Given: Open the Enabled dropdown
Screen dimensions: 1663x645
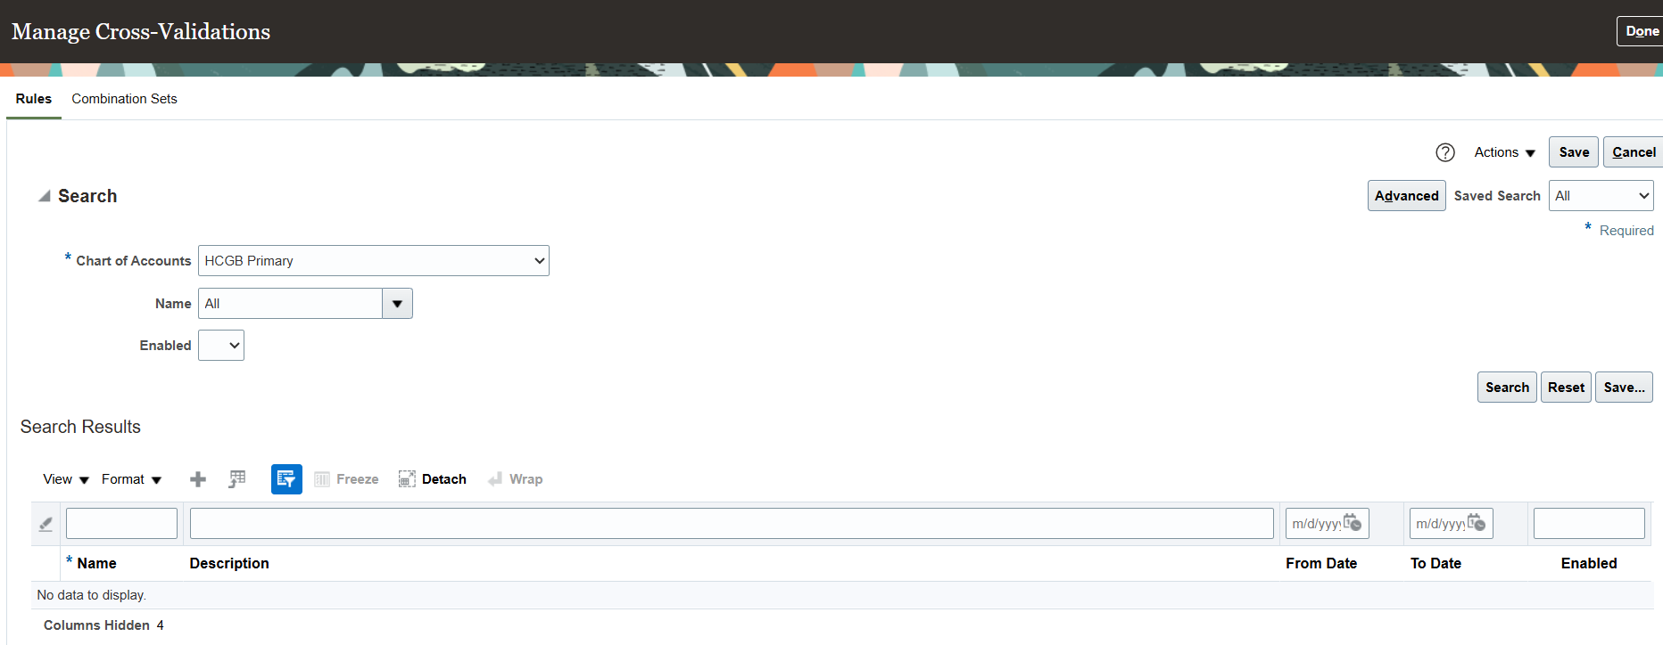Looking at the screenshot, I should click(221, 346).
